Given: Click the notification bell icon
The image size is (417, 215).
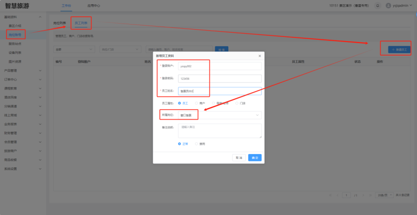Looking at the screenshot, I should (378, 6).
